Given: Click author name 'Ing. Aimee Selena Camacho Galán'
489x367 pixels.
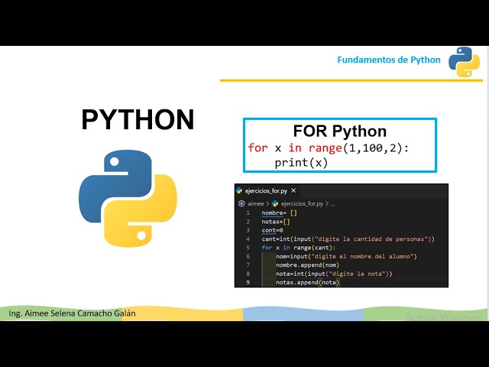Looking at the screenshot, I should (x=72, y=313).
